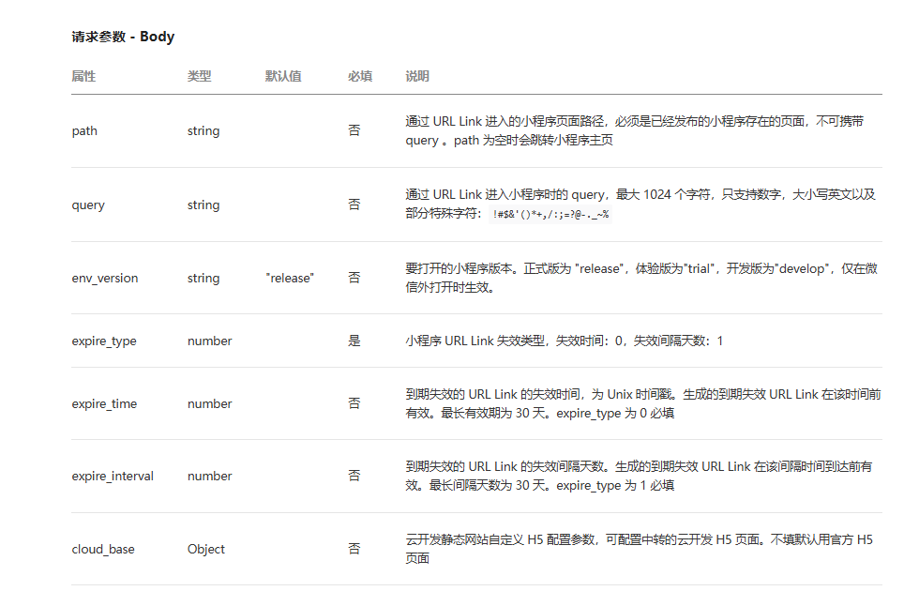The height and width of the screenshot is (591, 919).
Task: Click the cloud_base description about H5 配置参数
Action: tap(640, 550)
